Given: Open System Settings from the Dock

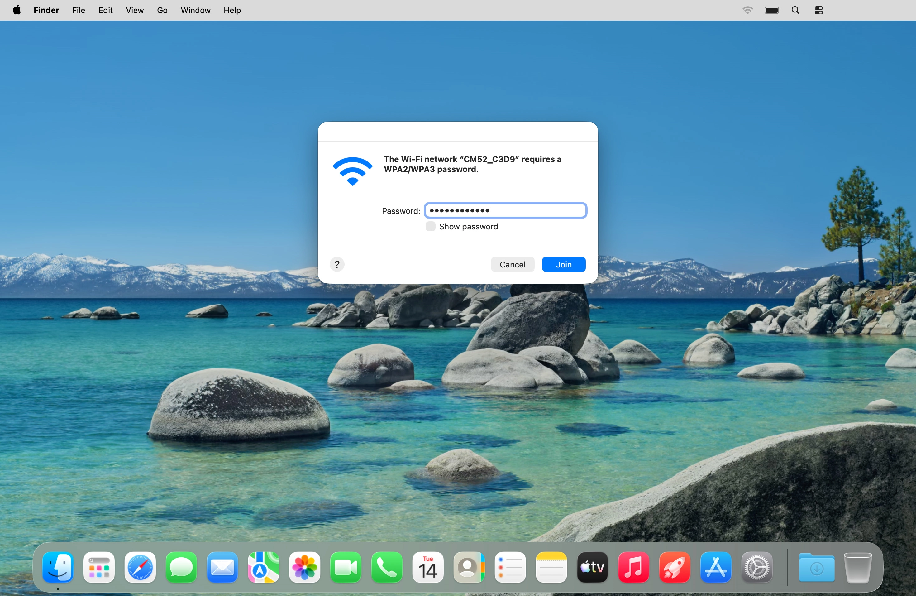Looking at the screenshot, I should [x=757, y=568].
